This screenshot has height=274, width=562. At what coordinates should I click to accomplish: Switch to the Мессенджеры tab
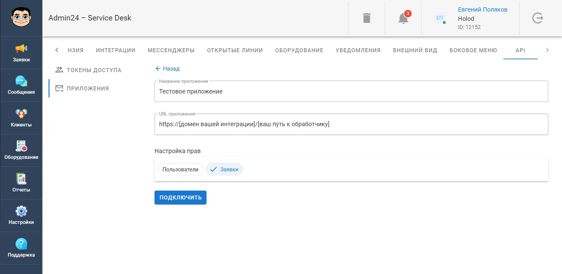pos(171,50)
